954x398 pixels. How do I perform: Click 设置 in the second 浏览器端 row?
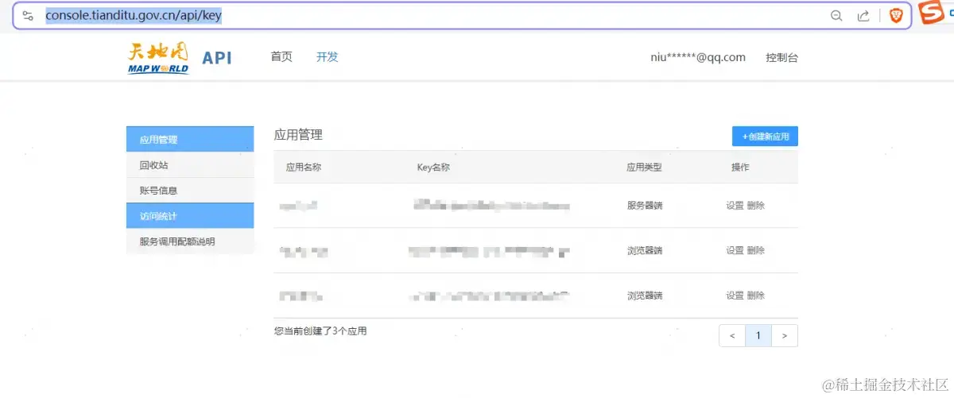coord(735,296)
